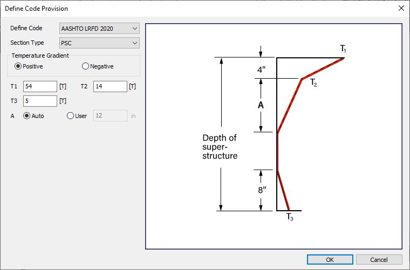Click the T3 label at the diagram bottom
This screenshot has height=270, width=410.
click(x=290, y=217)
